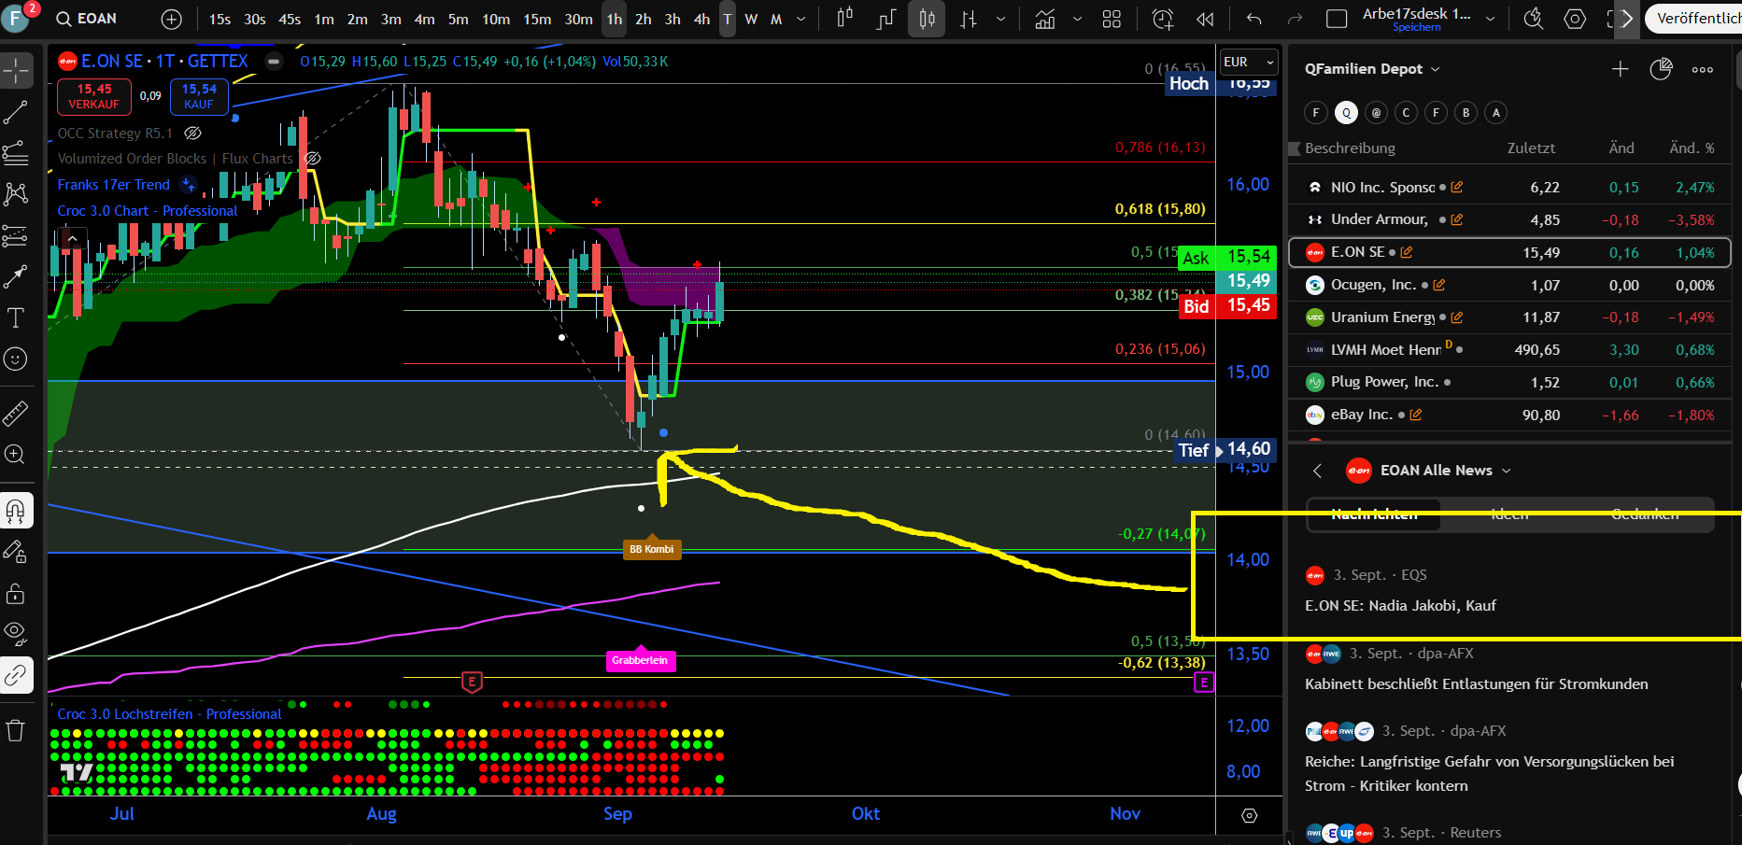Add a symbol to the watchlist

coord(1620,69)
